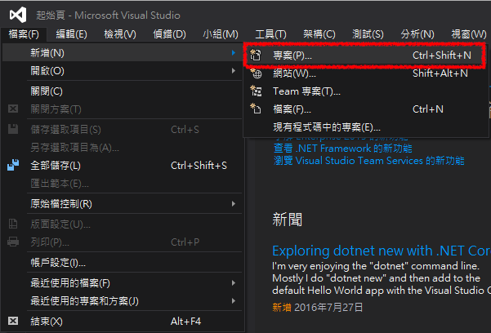Open the 工具(T) menu

click(270, 33)
